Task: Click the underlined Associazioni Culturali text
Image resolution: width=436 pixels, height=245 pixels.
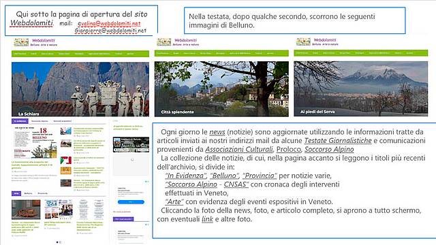Action: click(239, 150)
